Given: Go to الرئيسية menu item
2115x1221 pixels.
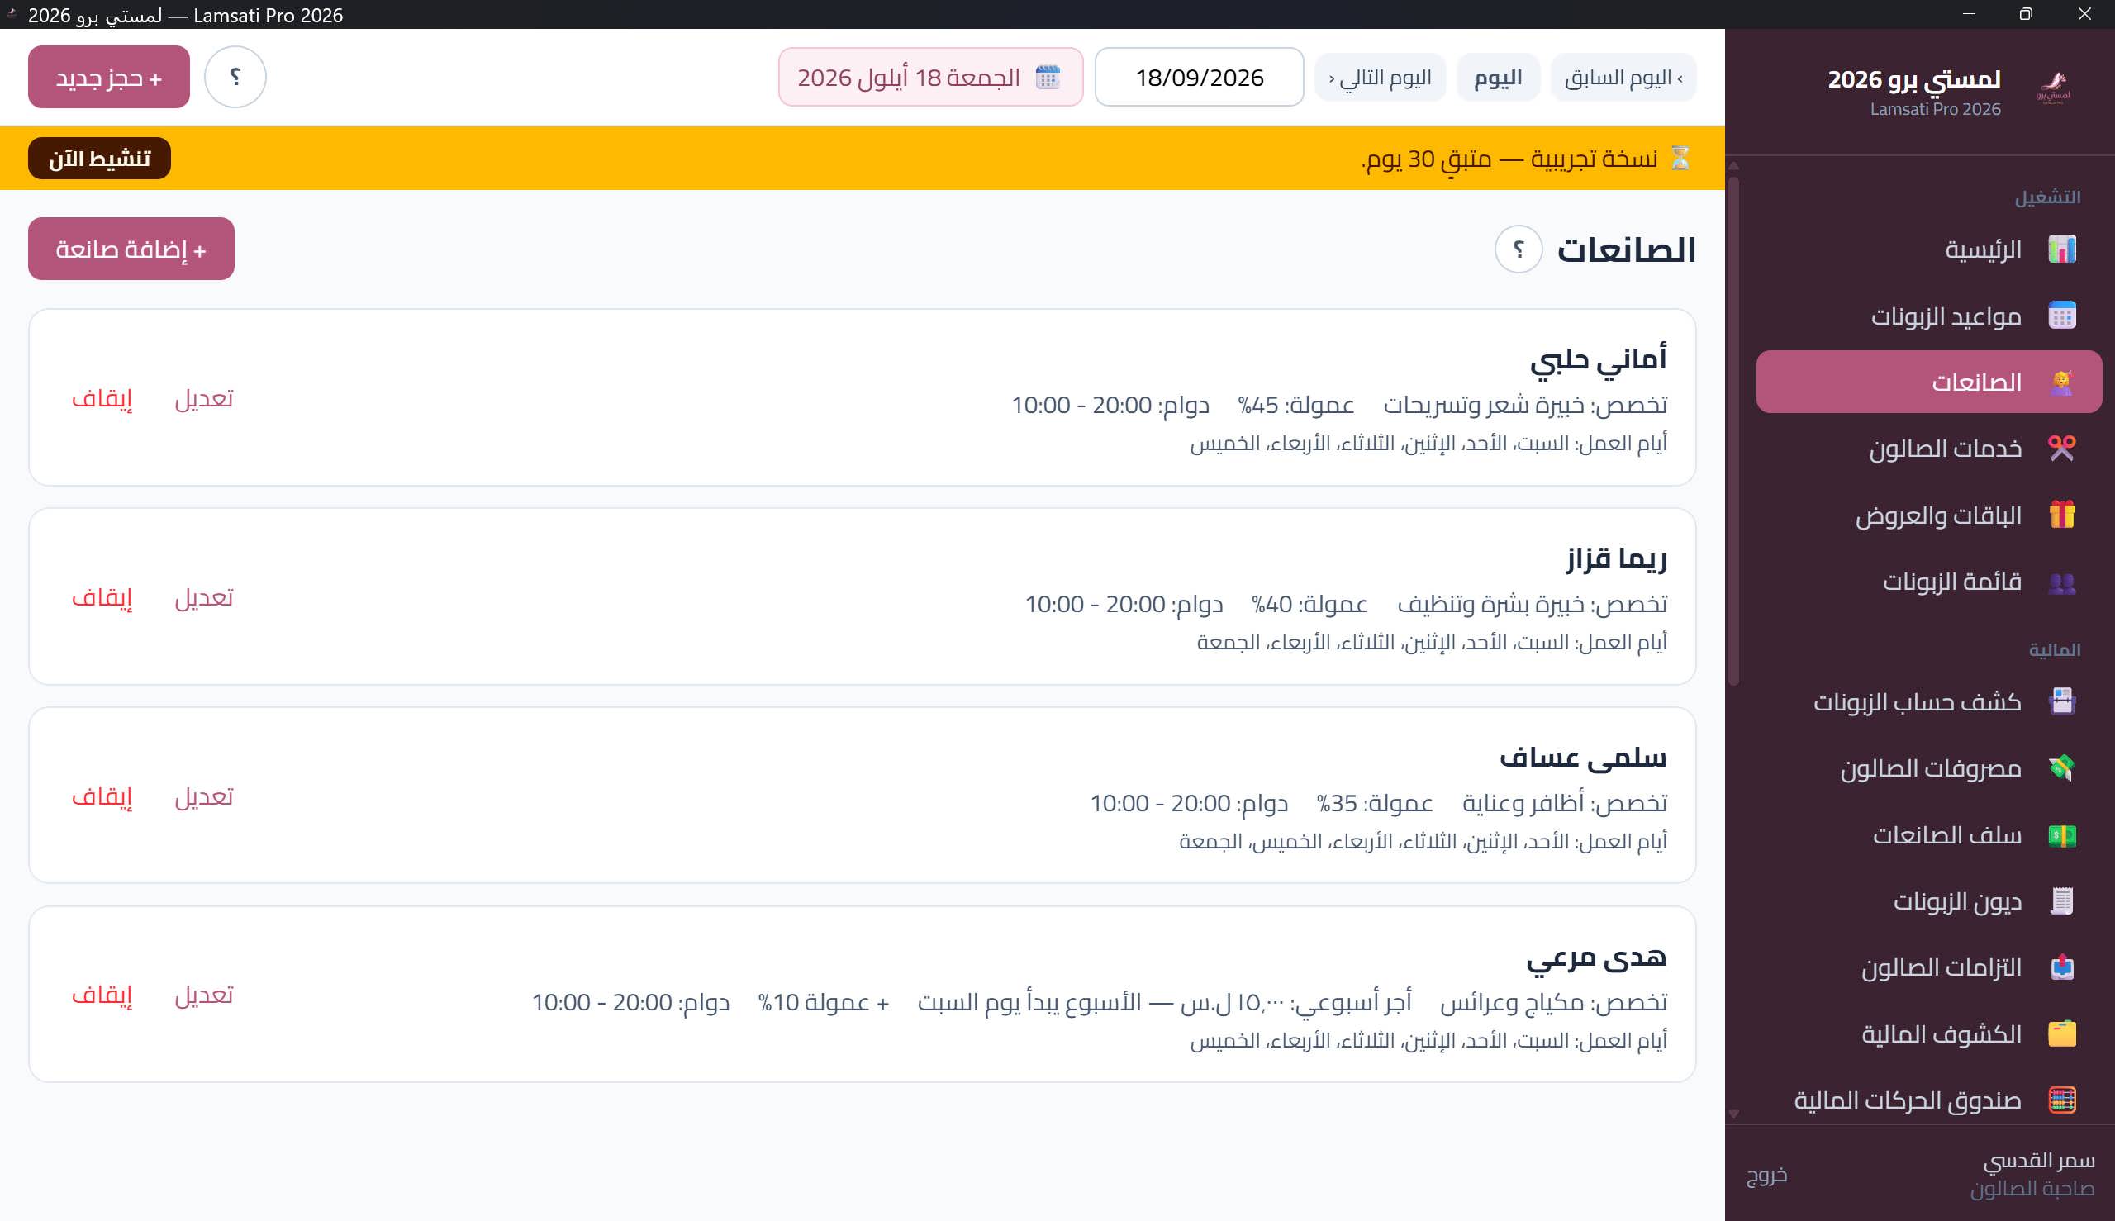Looking at the screenshot, I should point(1929,249).
